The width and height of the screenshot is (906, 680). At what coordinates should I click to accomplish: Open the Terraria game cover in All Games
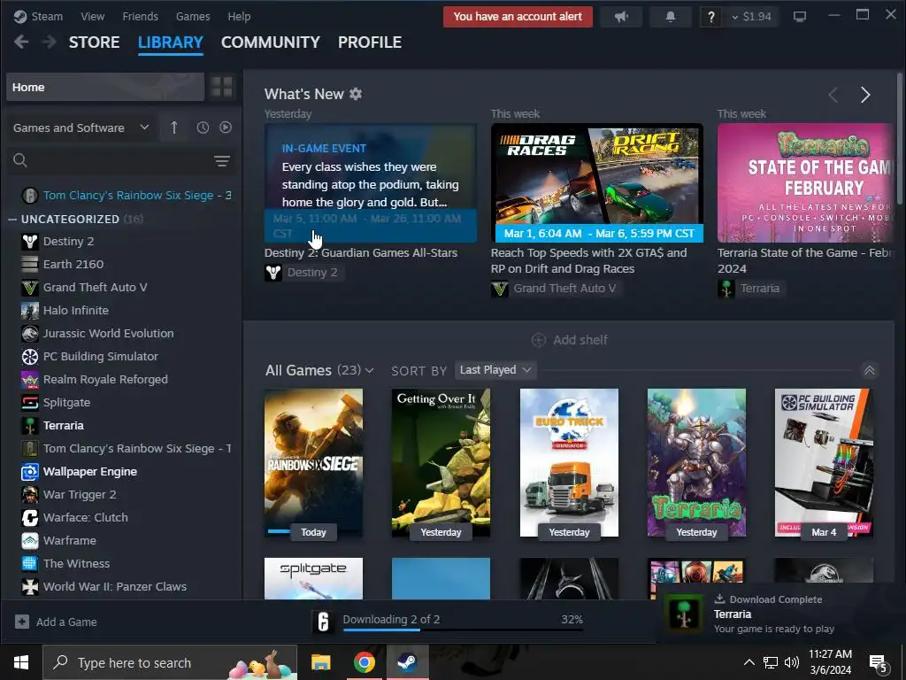pyautogui.click(x=696, y=462)
